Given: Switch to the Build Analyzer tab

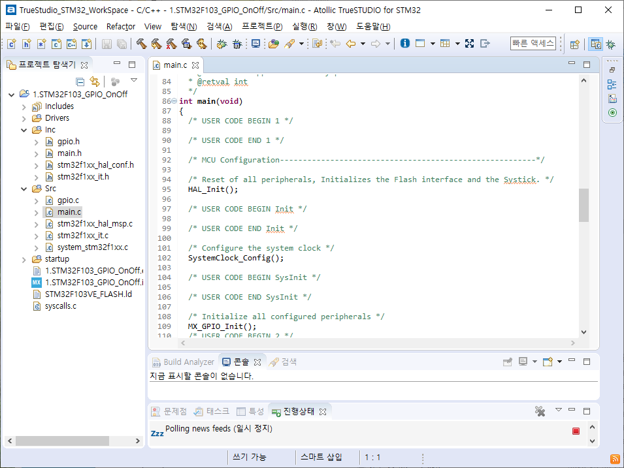Looking at the screenshot, I should 184,362.
